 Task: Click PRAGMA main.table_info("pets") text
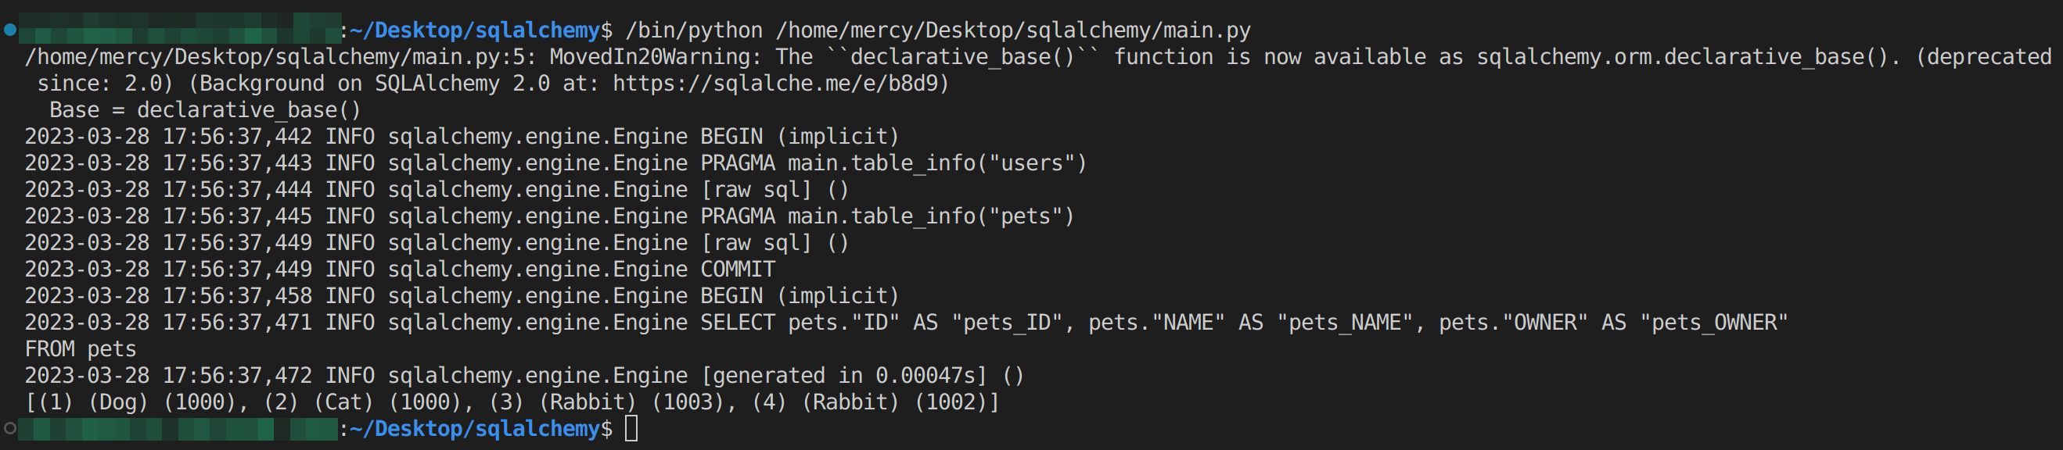pos(886,216)
